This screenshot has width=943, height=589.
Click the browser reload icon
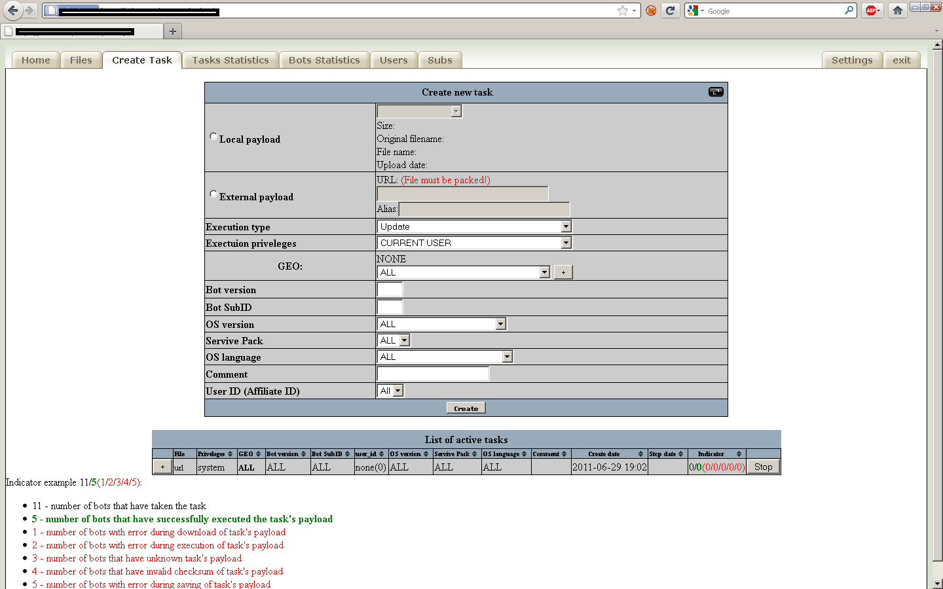point(670,10)
